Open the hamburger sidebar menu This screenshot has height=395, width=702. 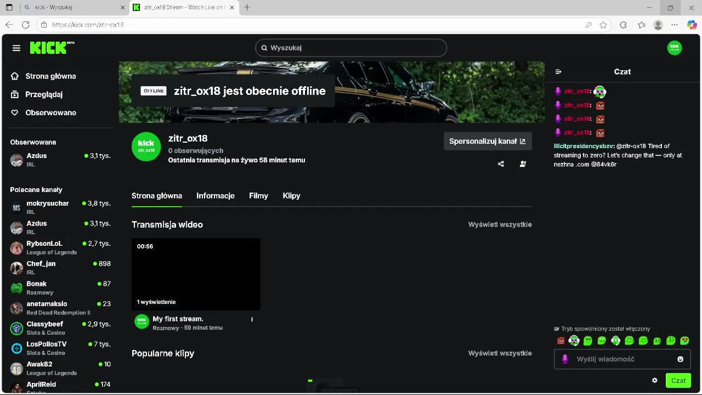(x=16, y=48)
